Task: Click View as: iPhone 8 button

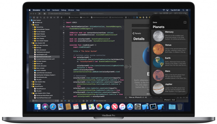Action: pyautogui.click(x=138, y=97)
